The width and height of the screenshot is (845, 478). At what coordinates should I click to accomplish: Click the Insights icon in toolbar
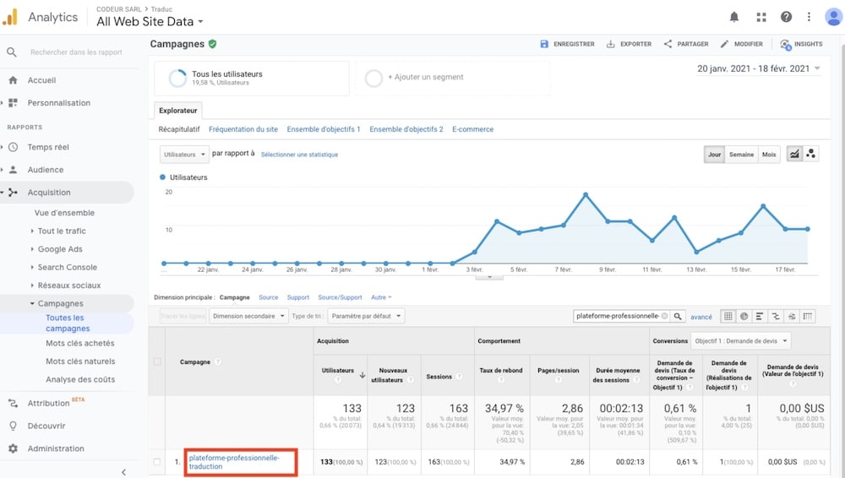coord(801,44)
